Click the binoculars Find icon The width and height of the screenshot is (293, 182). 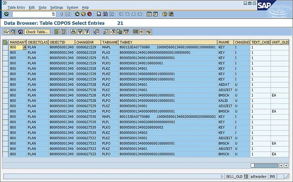pyautogui.click(x=105, y=14)
